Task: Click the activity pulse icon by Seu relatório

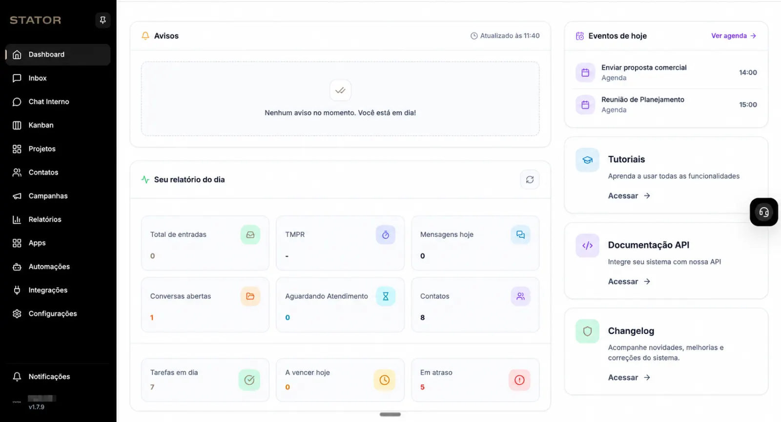Action: coord(145,179)
